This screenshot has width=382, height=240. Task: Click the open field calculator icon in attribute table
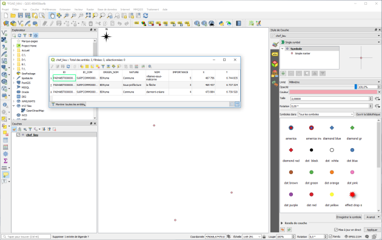coord(136,66)
